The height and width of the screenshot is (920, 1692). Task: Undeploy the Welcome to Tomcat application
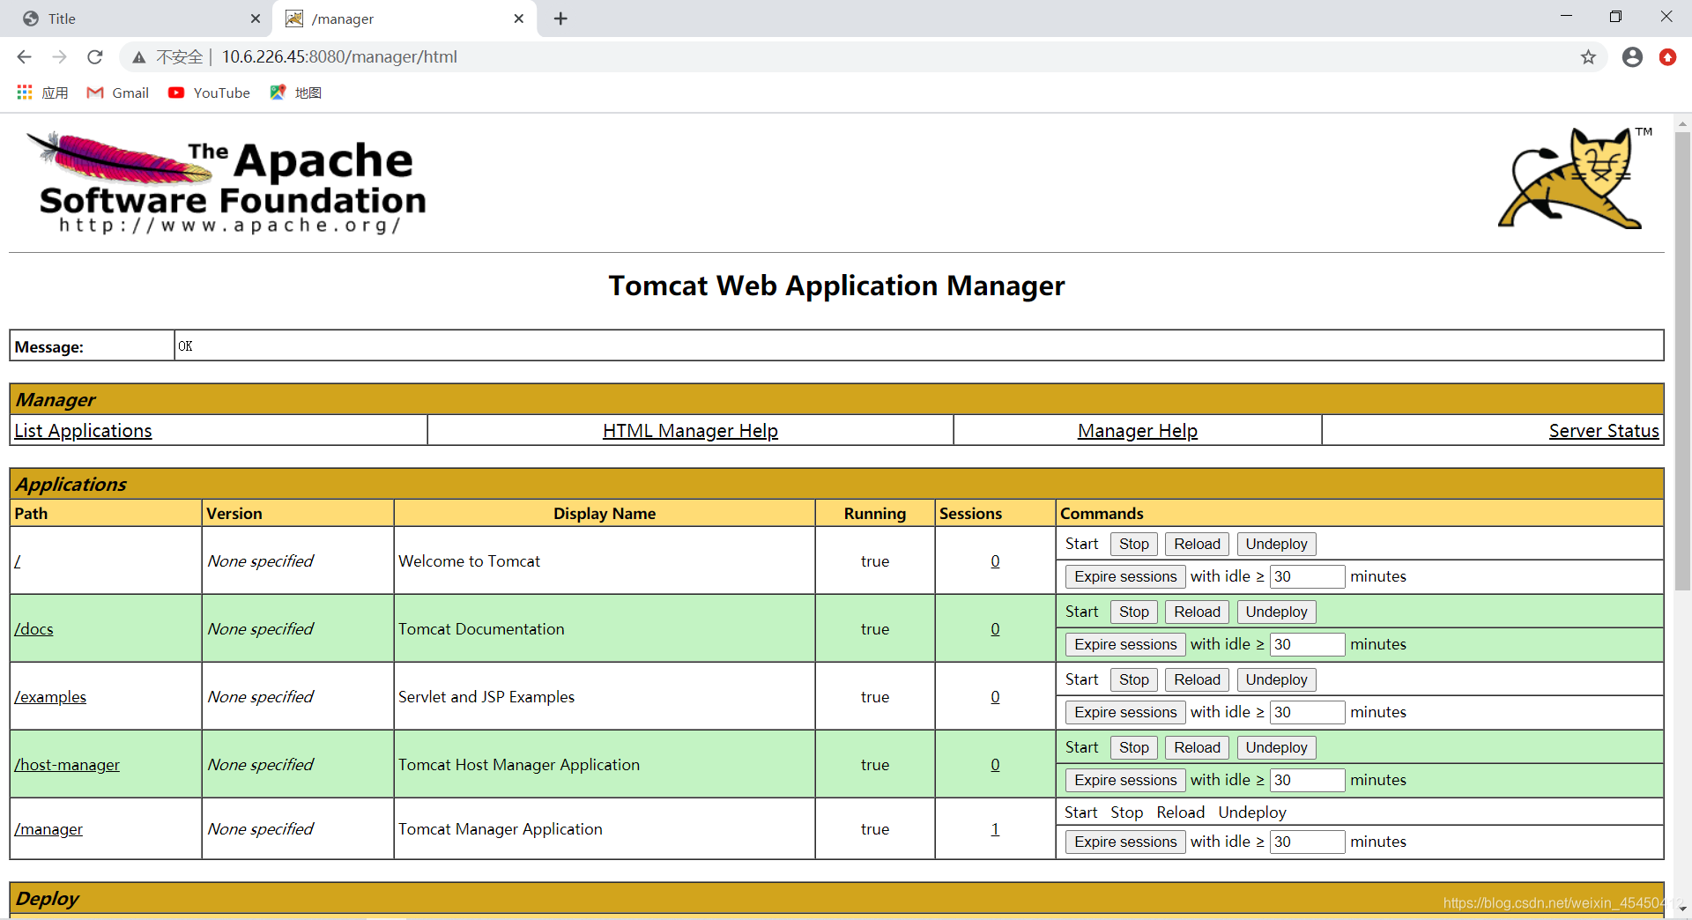click(1276, 545)
